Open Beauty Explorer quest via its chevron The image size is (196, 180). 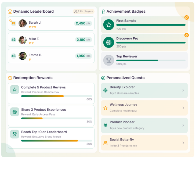[183, 91]
